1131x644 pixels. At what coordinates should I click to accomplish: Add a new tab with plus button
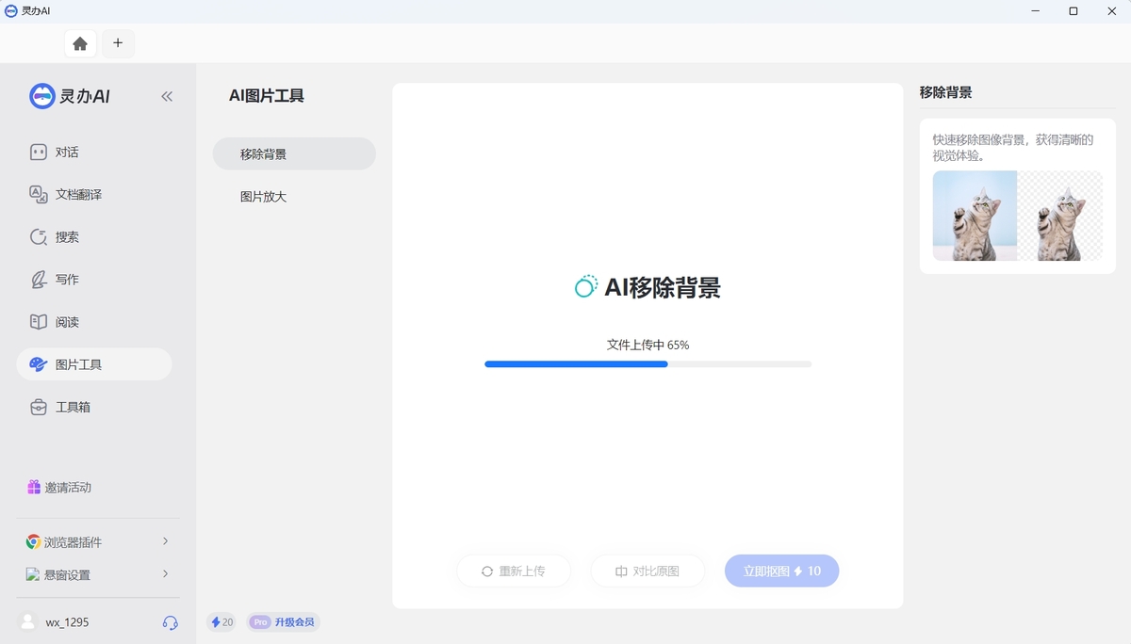click(118, 43)
